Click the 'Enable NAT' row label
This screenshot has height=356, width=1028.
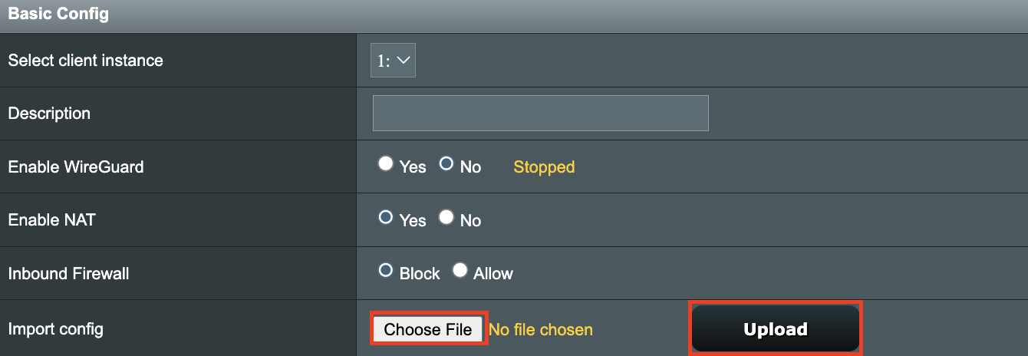[52, 219]
